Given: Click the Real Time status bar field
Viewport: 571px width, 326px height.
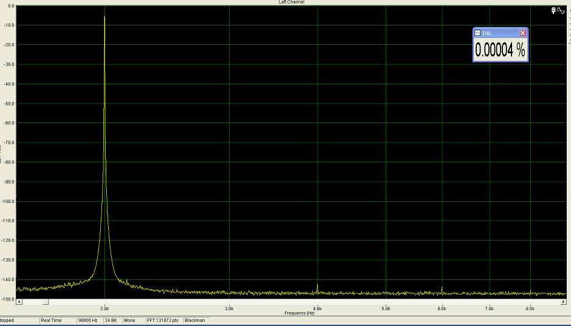Looking at the screenshot, I should (x=58, y=320).
